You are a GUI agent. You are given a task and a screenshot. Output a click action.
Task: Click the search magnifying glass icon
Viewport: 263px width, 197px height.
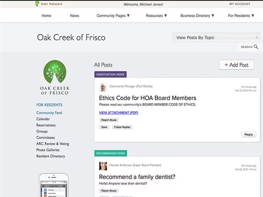256,47
